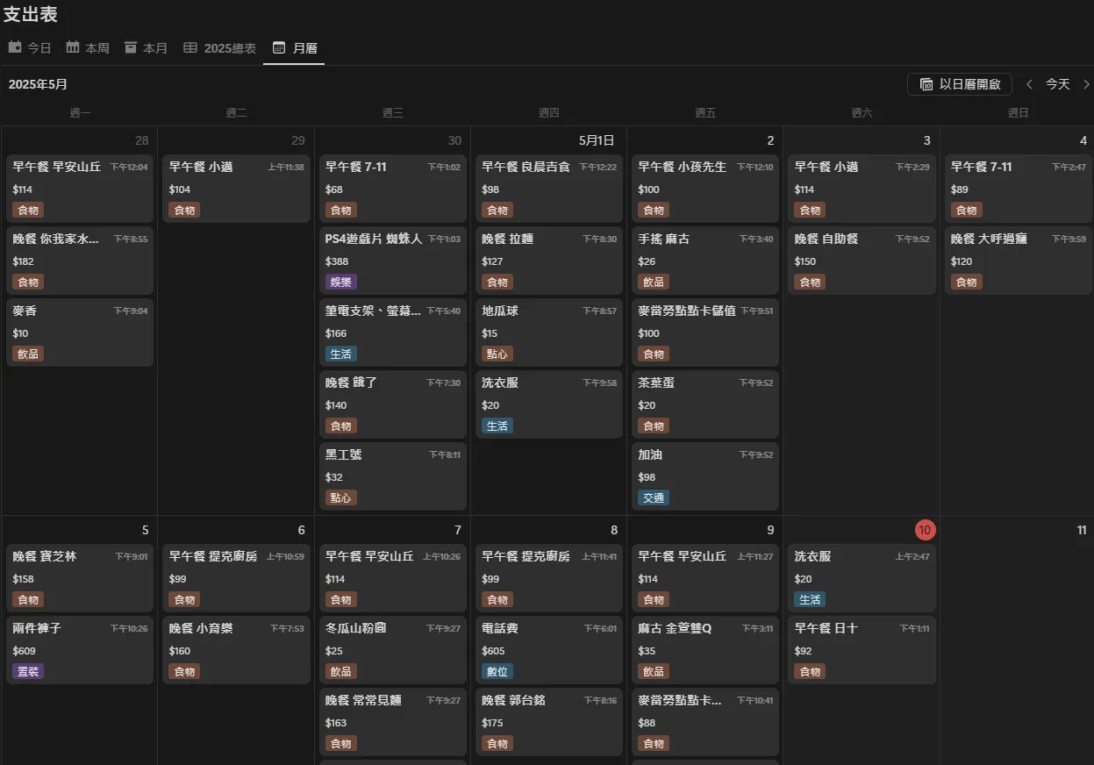Image resolution: width=1094 pixels, height=765 pixels.
Task: Open the 麥當勞點點卡儲值 $100 entry
Action: [x=705, y=332]
